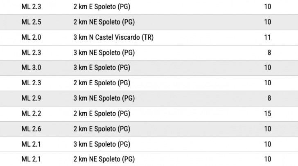
Task: Select 3 km NE Spoleto beside ML 2.9
Action: [x=104, y=98]
